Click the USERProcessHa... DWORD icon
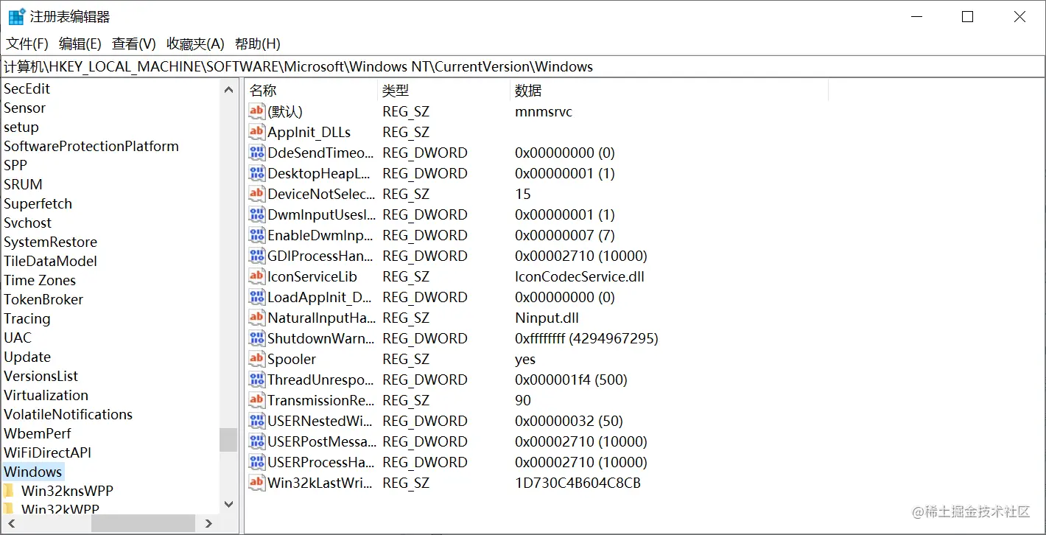 pos(256,462)
